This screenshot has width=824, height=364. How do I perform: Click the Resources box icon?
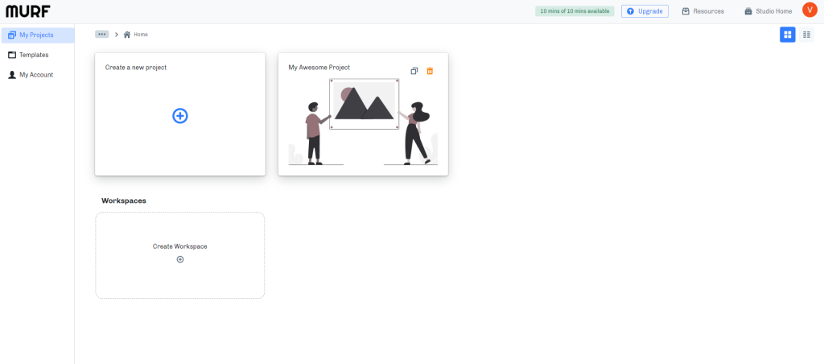click(x=686, y=11)
